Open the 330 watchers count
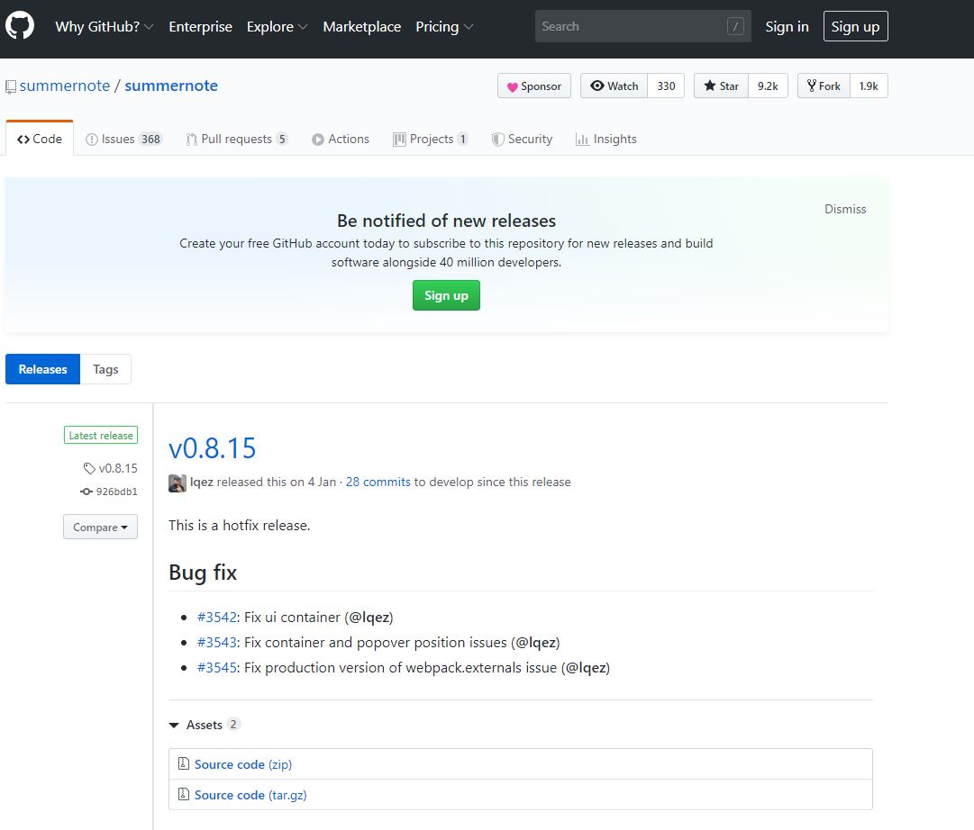 pyautogui.click(x=666, y=86)
